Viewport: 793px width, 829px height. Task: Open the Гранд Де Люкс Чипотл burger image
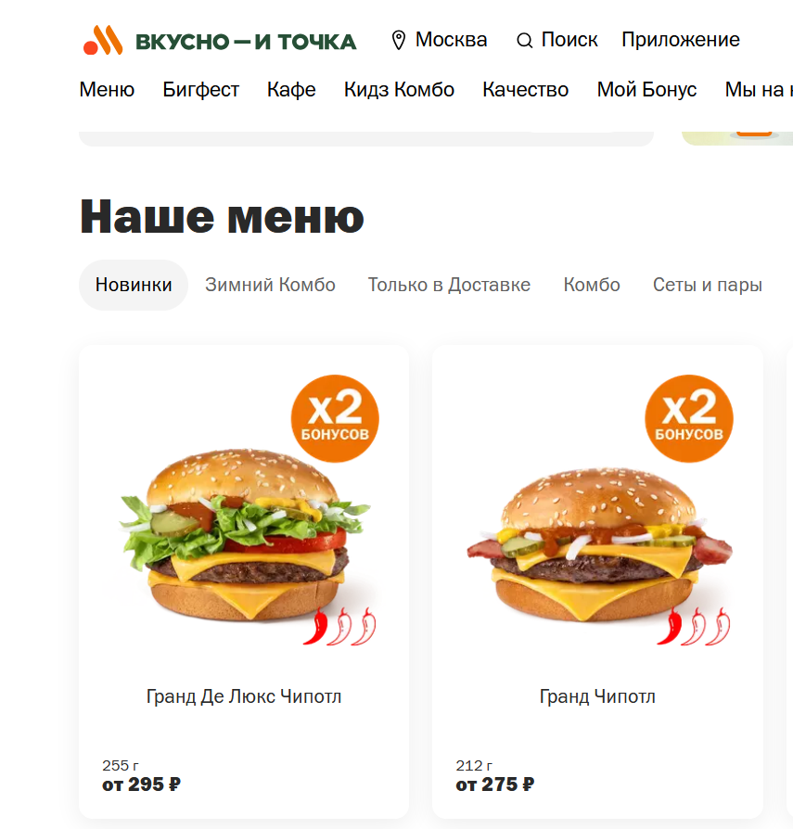click(244, 534)
